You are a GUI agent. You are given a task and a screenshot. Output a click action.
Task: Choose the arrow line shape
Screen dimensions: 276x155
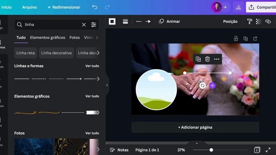pos(74,79)
